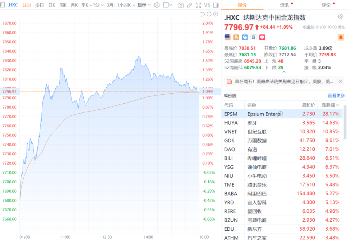The image size is (347, 240).
Task: Switch to 日K daily chart
Action: click(52, 5)
